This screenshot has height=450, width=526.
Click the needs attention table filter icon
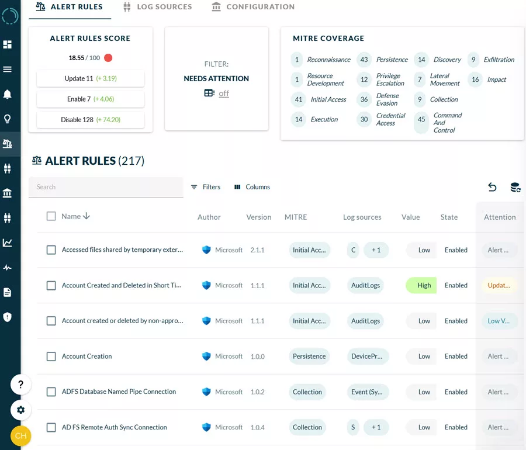click(x=209, y=93)
